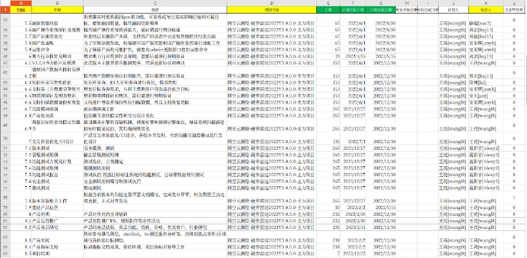Click the '负责人' yellow header cell in column K
527x258 pixels.
tap(486, 10)
